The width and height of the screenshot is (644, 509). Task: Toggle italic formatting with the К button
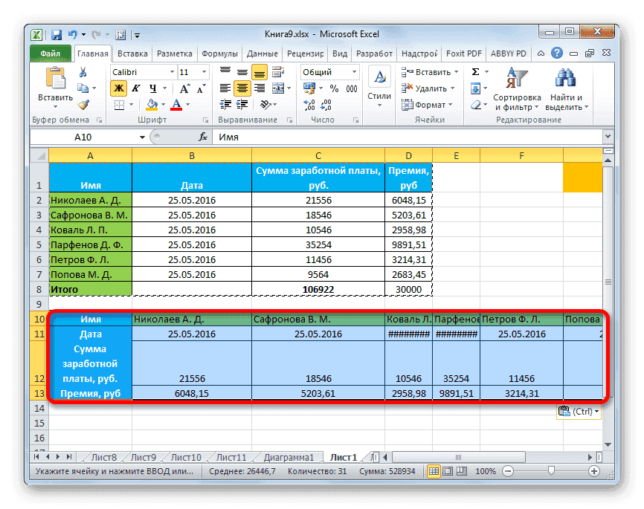136,88
